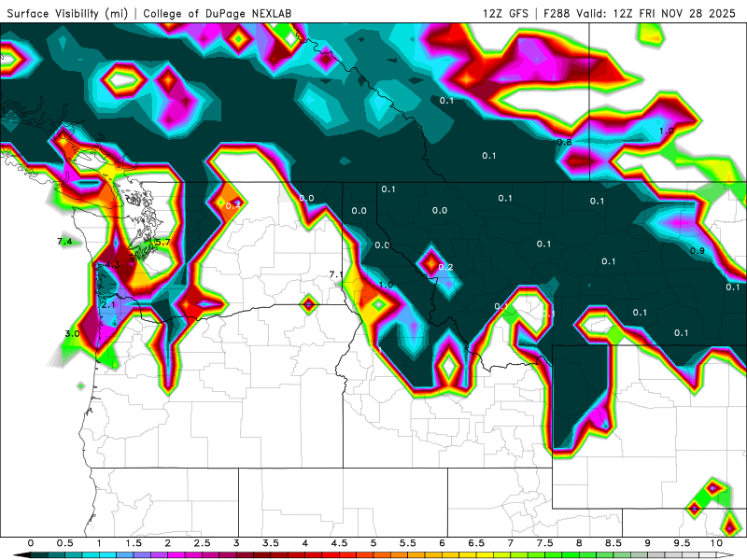Click the color scale label 0.5
Image resolution: width=747 pixels, height=560 pixels.
pos(64,543)
